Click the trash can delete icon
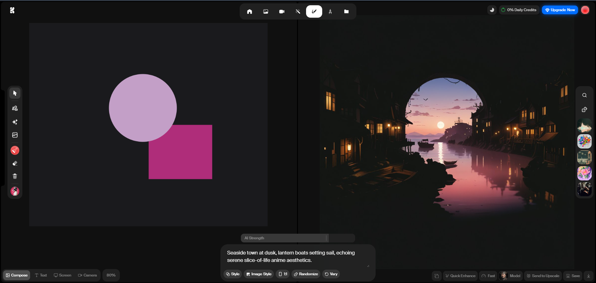The image size is (596, 283). (x=15, y=176)
